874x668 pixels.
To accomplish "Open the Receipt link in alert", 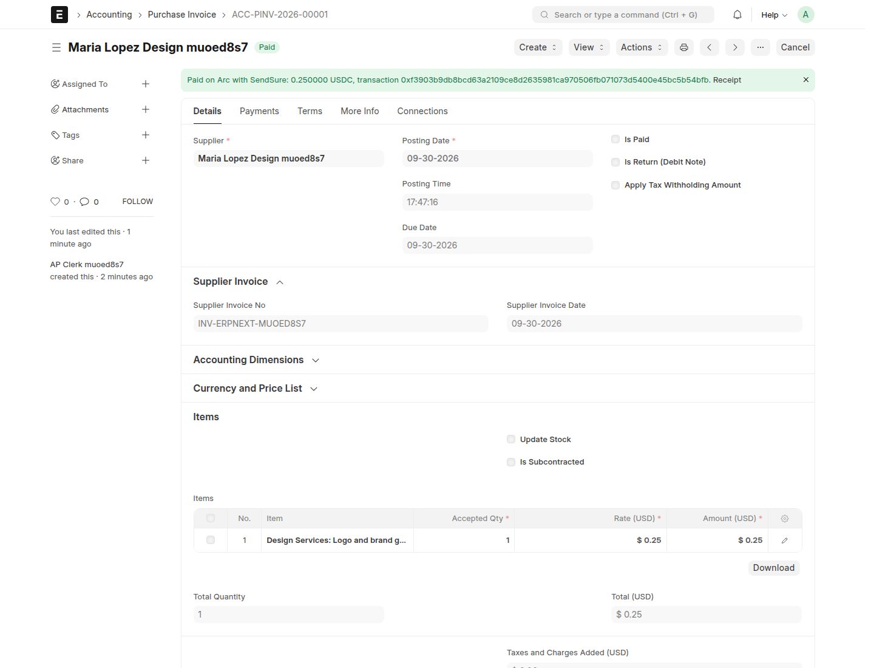I will [x=727, y=80].
